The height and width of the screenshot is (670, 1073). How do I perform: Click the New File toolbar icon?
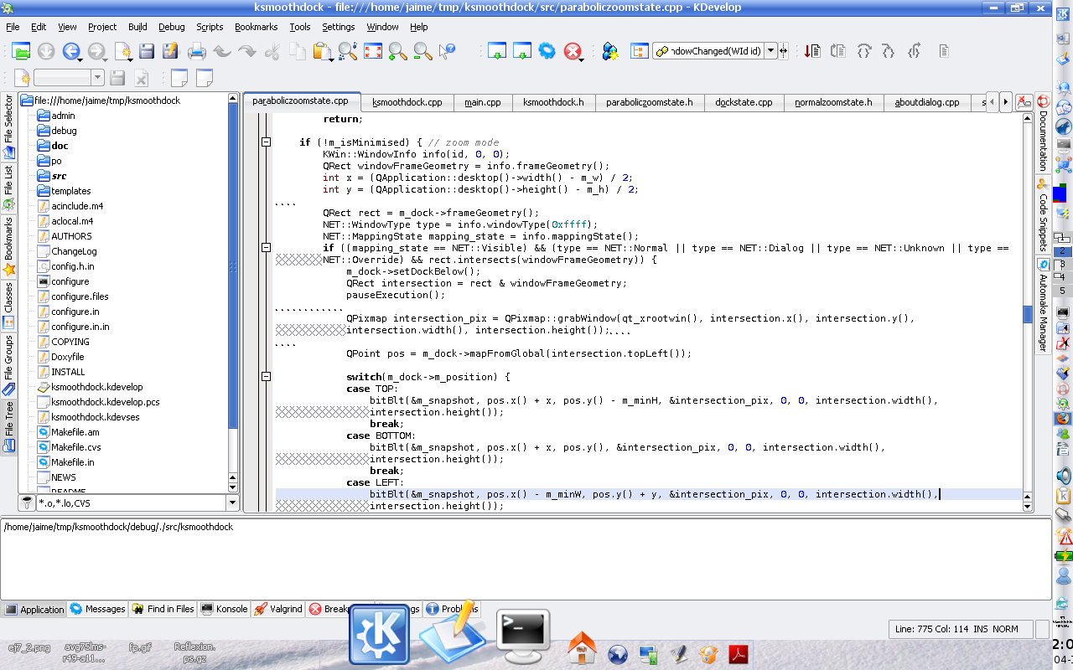[122, 51]
